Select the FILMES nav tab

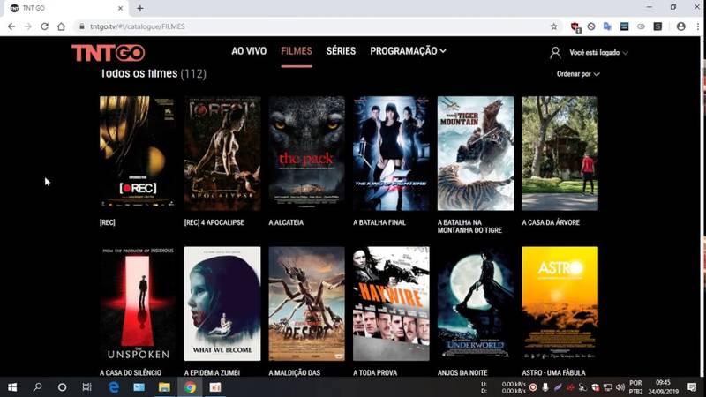point(297,51)
